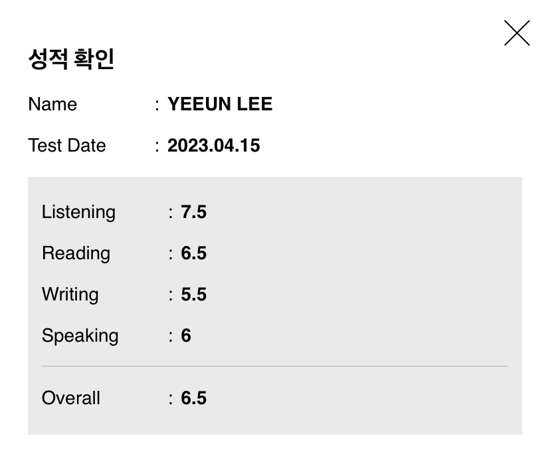This screenshot has width=550, height=466.
Task: Select the Reading score value
Action: (x=193, y=253)
